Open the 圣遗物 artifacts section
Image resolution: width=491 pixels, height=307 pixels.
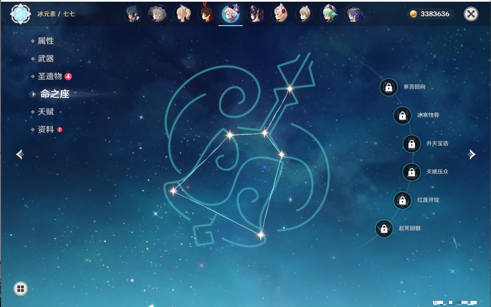pyautogui.click(x=50, y=76)
